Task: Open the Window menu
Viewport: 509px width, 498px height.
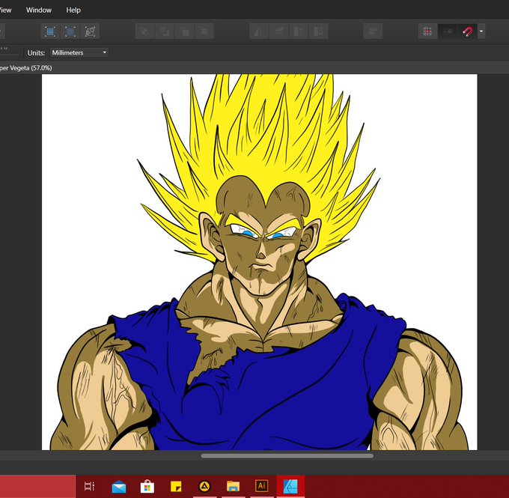Action: [x=39, y=10]
